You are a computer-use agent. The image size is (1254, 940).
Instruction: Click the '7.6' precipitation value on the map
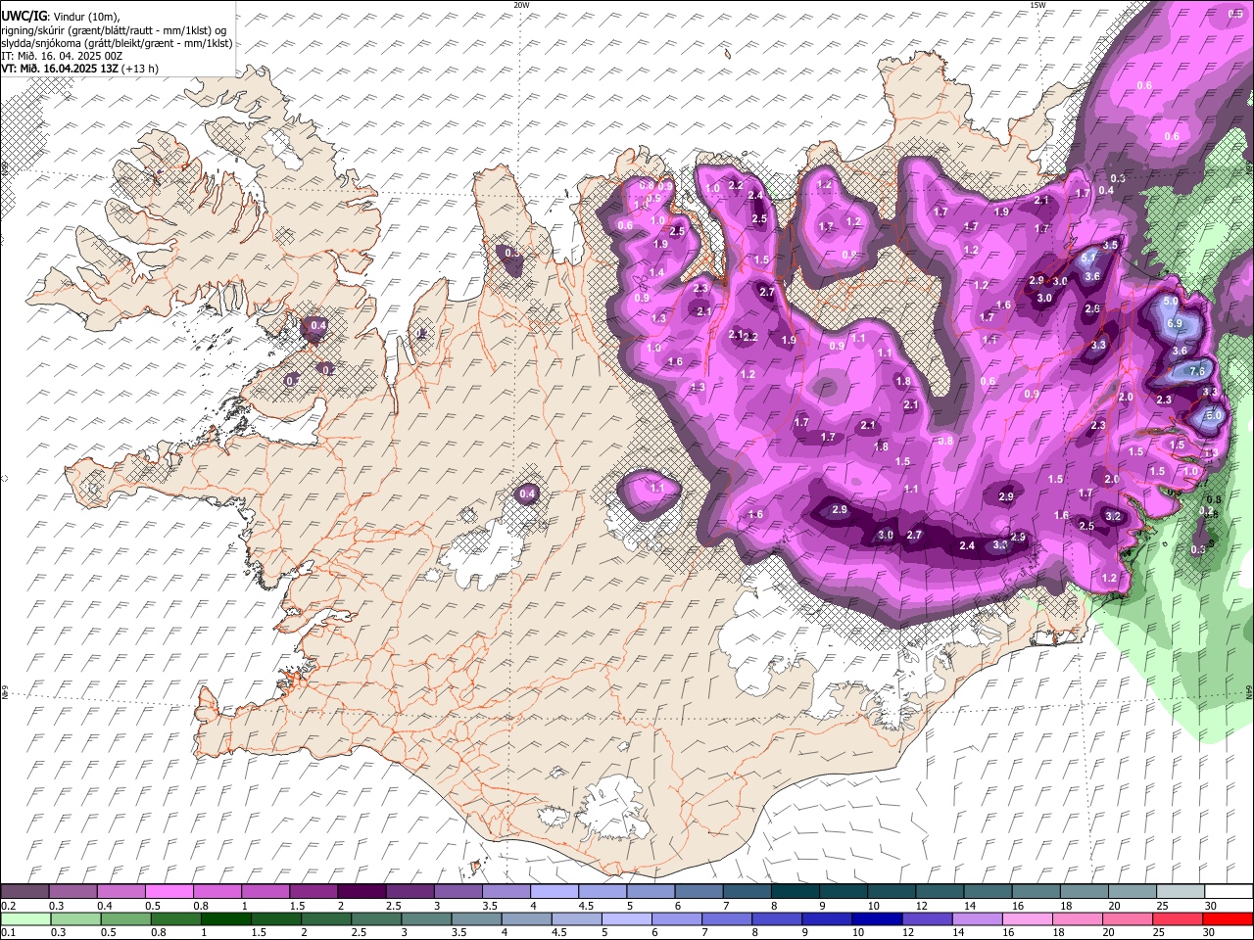pyautogui.click(x=1196, y=371)
